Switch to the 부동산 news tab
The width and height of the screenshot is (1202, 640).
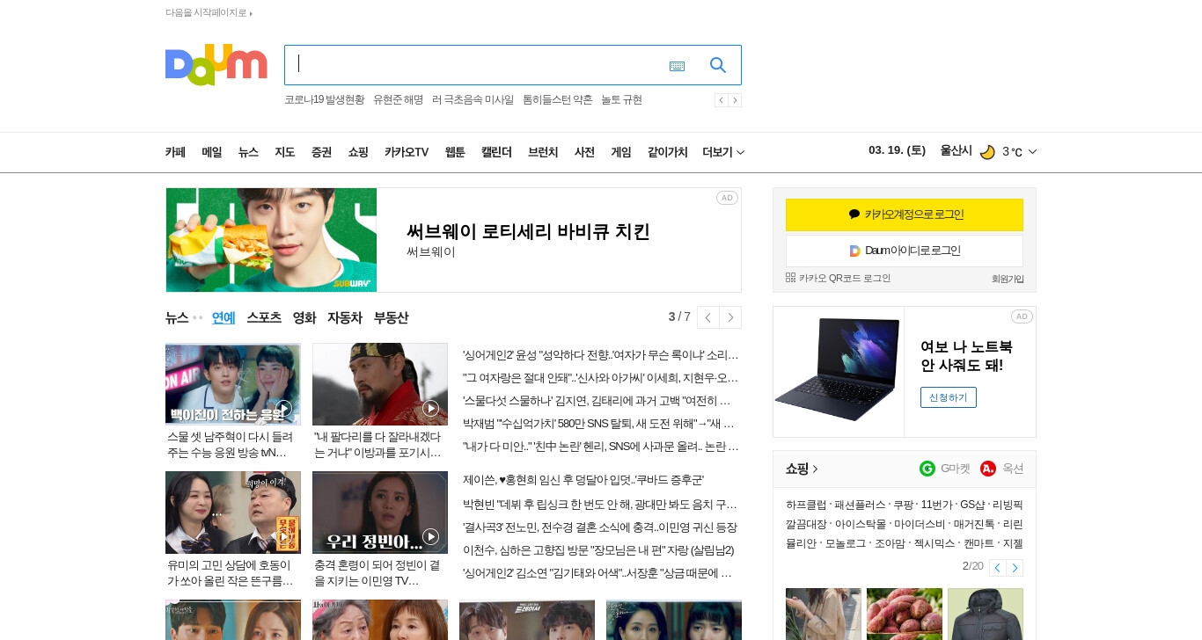391,317
